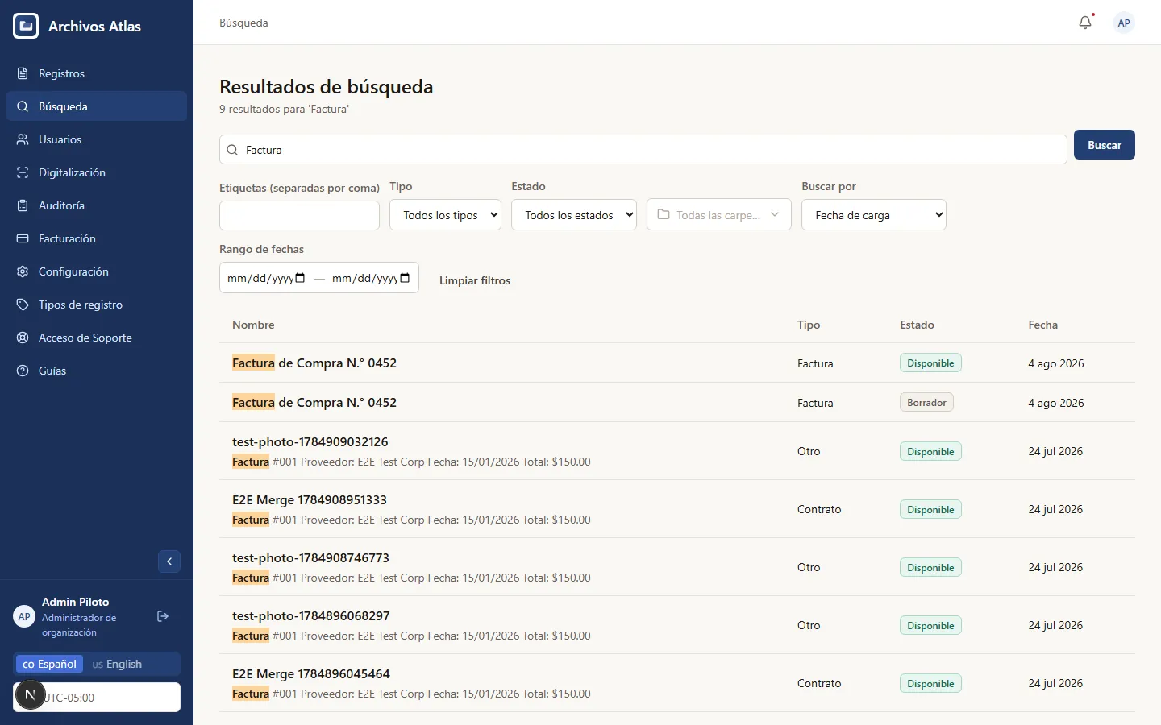Open the Todos los estados dropdown

(574, 215)
